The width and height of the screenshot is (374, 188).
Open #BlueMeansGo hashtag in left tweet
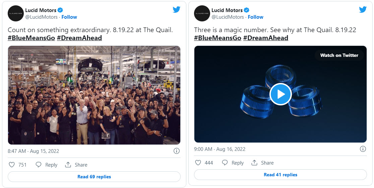31,38
